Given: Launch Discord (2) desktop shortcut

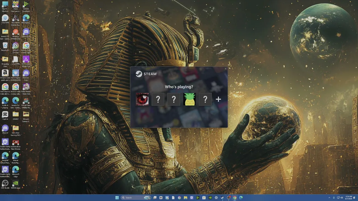Looking at the screenshot, I should coord(26,33).
